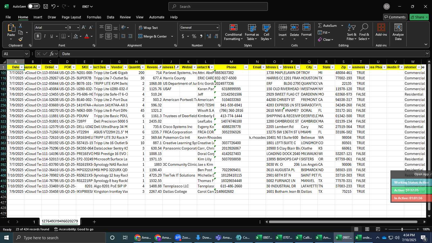Click in the Search box
The height and width of the screenshot is (243, 432).
point(218,6)
